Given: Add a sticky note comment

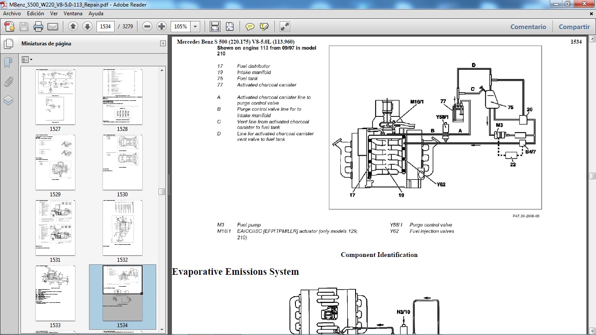Looking at the screenshot, I should 250,27.
